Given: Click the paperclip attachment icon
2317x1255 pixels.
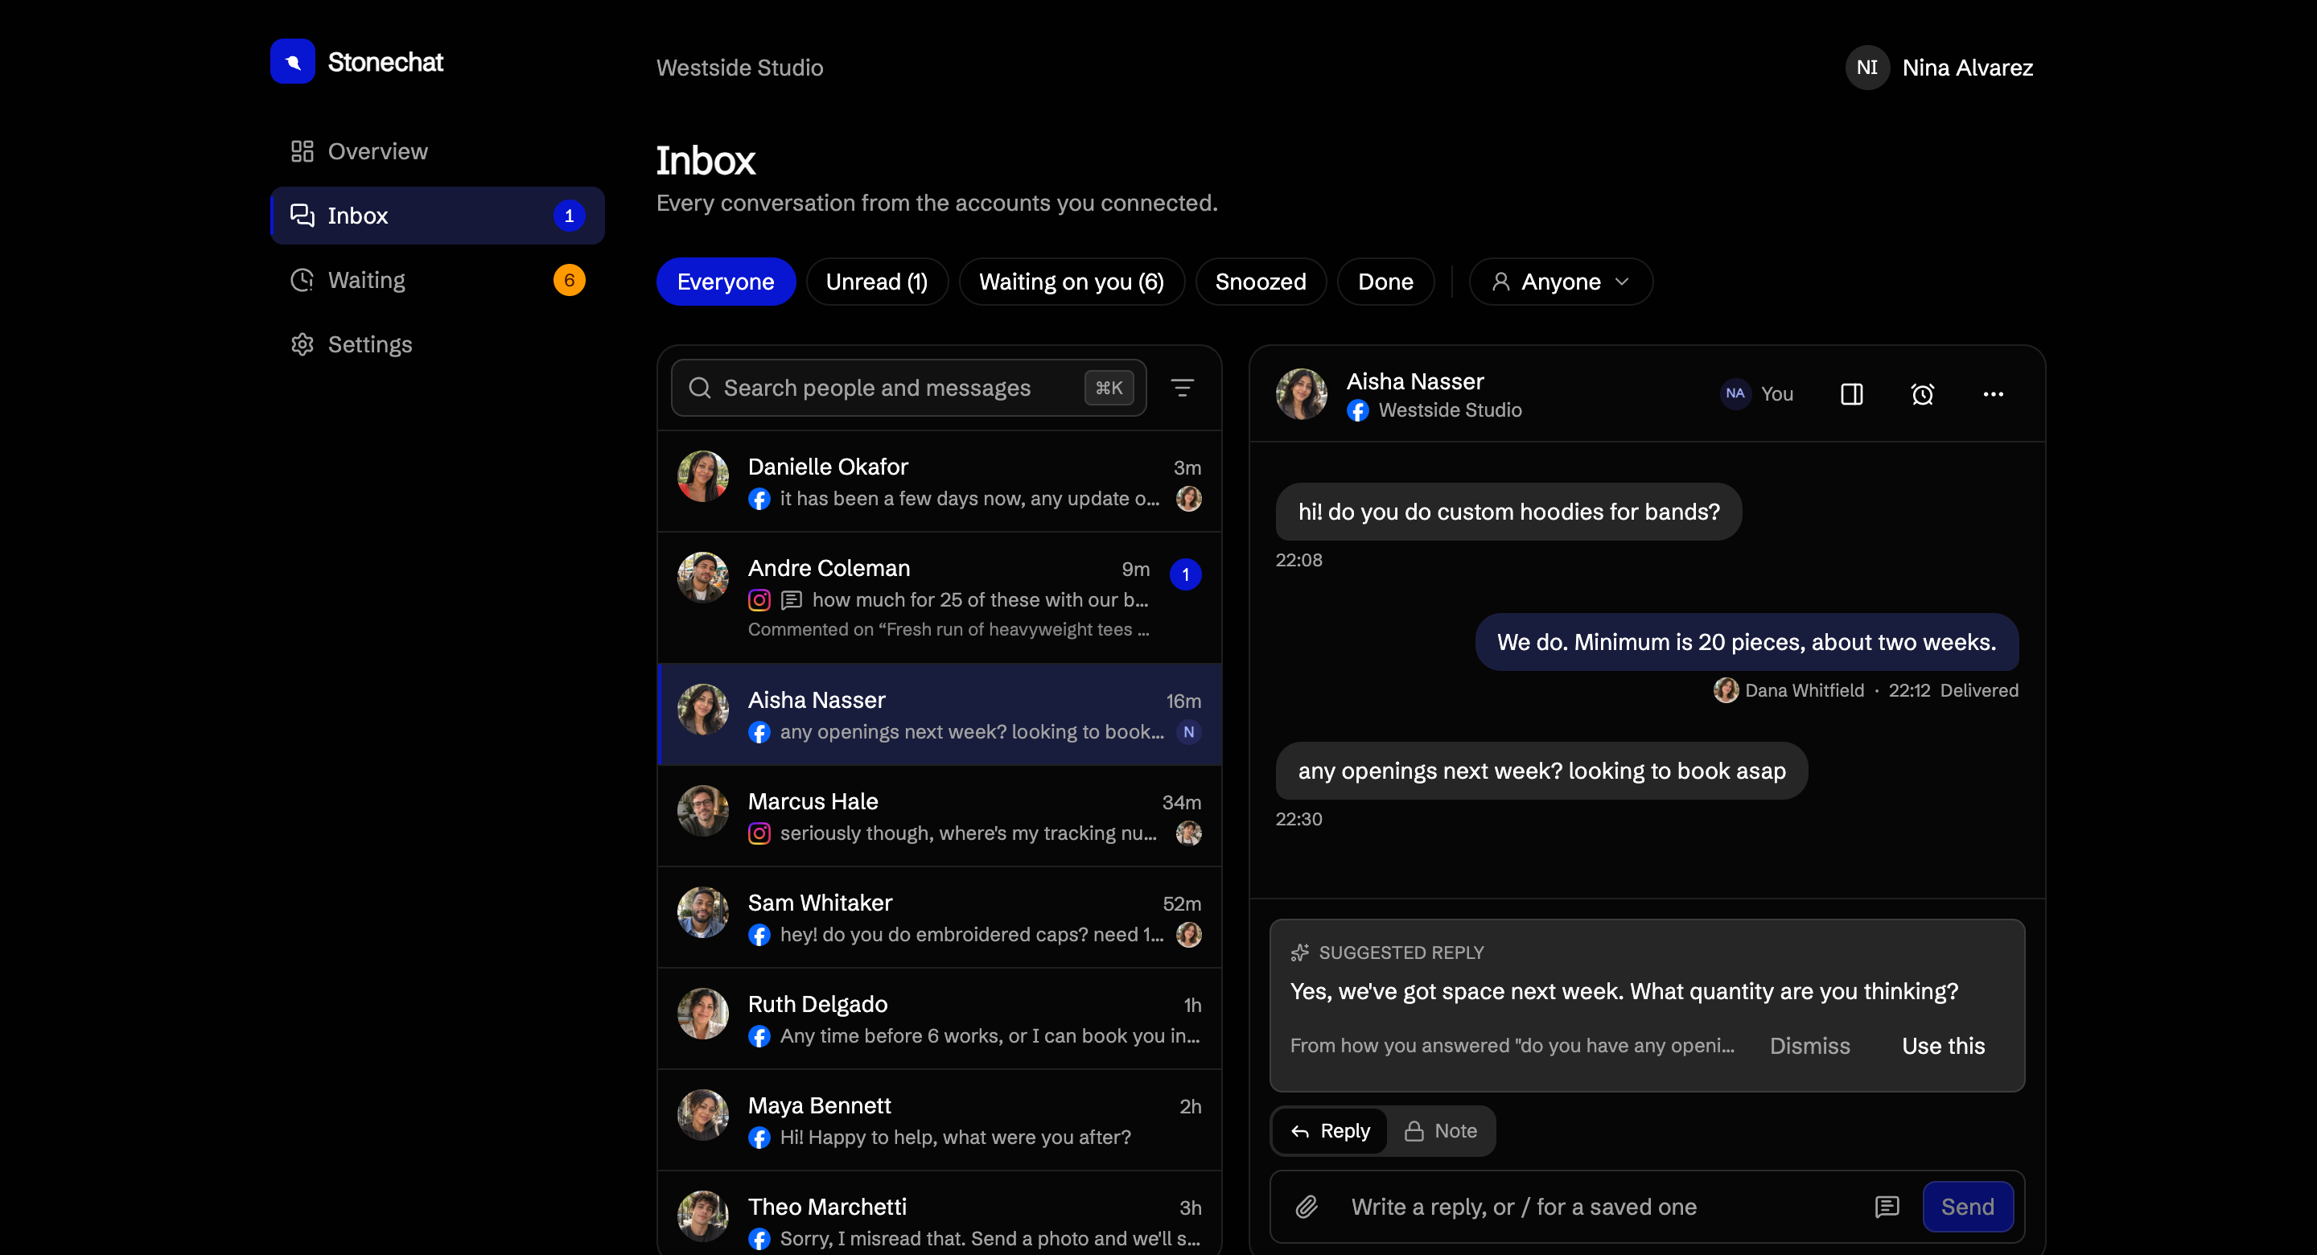Looking at the screenshot, I should (1306, 1207).
